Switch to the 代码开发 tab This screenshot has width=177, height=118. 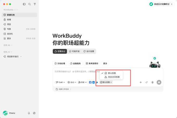tap(74, 51)
